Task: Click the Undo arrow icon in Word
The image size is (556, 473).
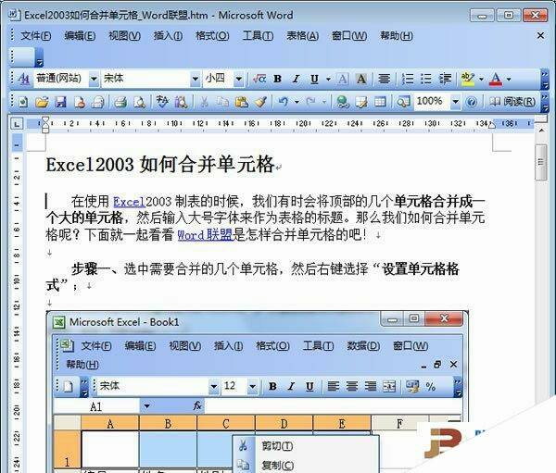Action: point(283,102)
